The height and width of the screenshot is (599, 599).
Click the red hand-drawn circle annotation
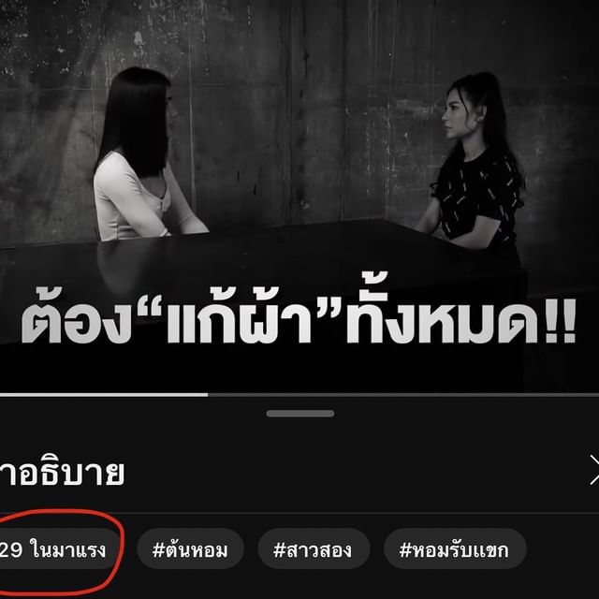61,552
